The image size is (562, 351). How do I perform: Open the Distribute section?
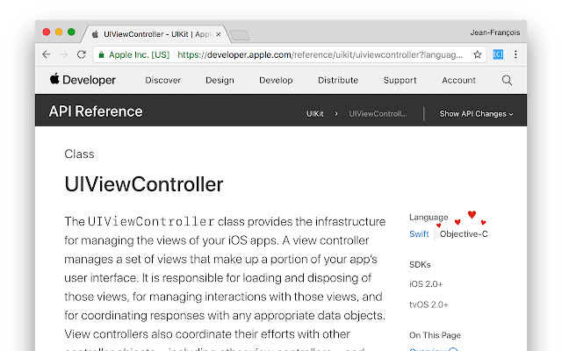338,80
